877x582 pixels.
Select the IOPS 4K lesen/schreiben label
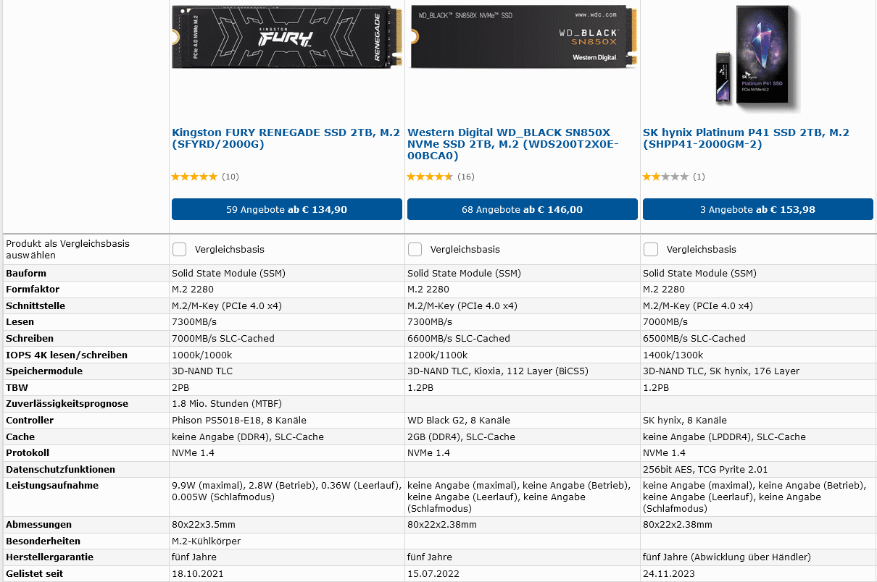67,355
